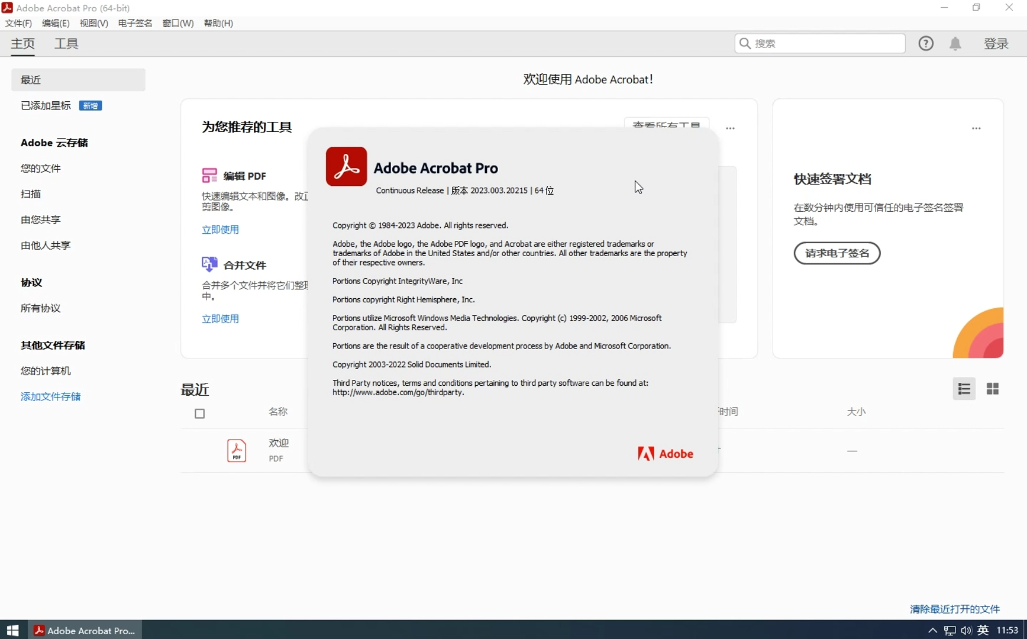Open the 帮助(H) menu

pos(218,23)
